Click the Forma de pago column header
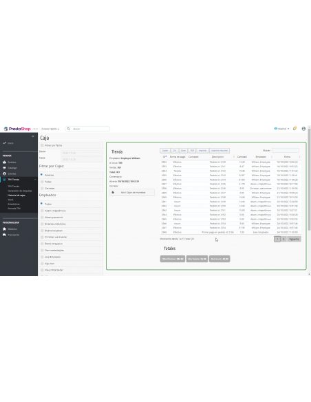Image resolution: width=311 pixels, height=402 pixels. click(x=178, y=157)
